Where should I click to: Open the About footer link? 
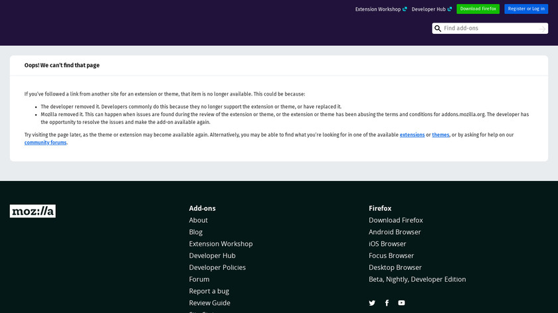click(x=198, y=220)
